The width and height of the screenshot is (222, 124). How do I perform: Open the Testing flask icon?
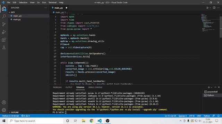[x=4, y=48]
